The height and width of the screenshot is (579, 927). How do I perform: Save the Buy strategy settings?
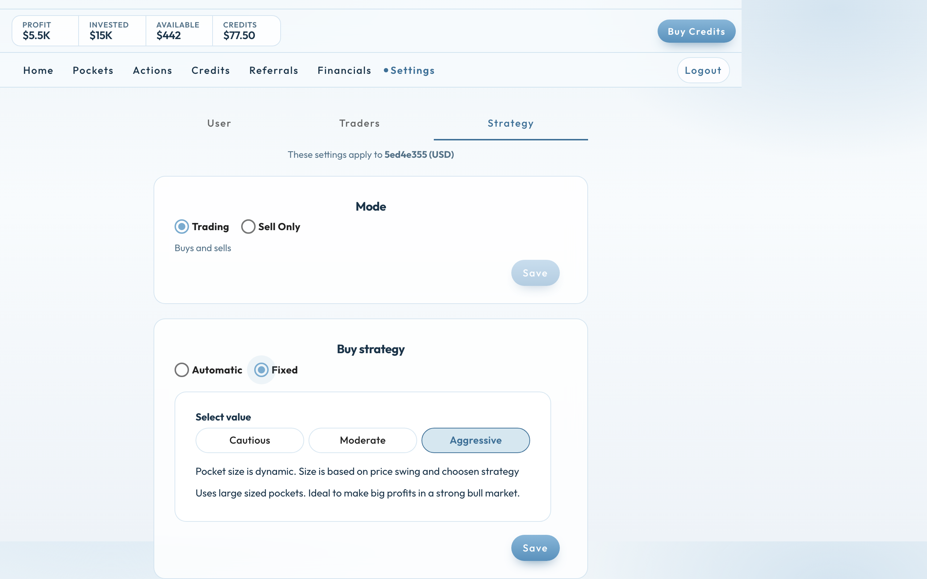[535, 548]
